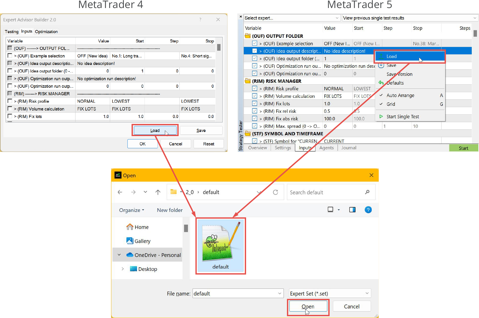The image size is (479, 318).
Task: Click Cancel in Expert Advisor Builder dialog
Action: (176, 144)
